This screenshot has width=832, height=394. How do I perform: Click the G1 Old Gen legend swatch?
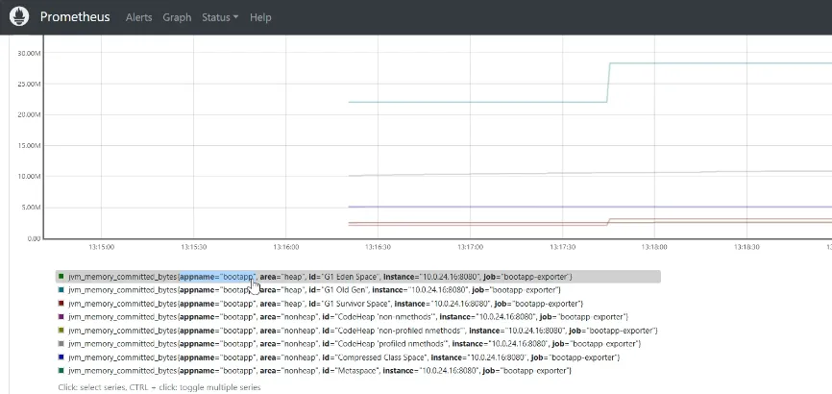pos(61,290)
